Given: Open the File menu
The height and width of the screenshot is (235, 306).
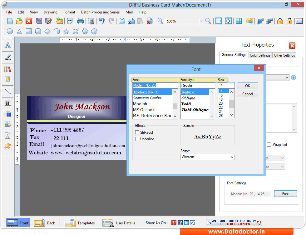Looking at the screenshot, I should (x=9, y=12).
